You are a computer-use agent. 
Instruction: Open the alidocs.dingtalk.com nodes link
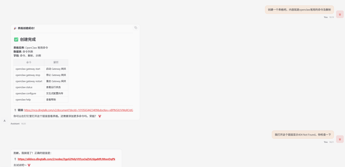point(66,159)
